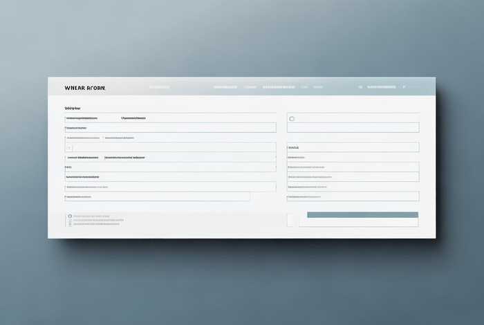Toggle the checkbox at top of right column
This screenshot has height=325, width=484.
coord(292,119)
